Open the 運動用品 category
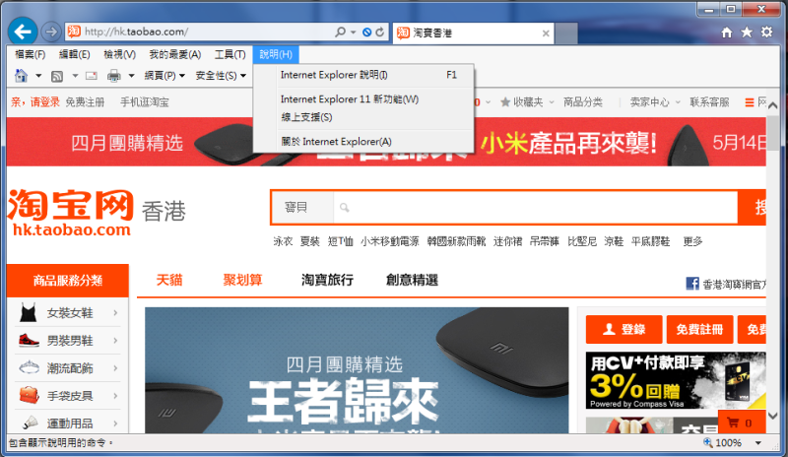Screen dimensions: 788x457 [x=68, y=423]
